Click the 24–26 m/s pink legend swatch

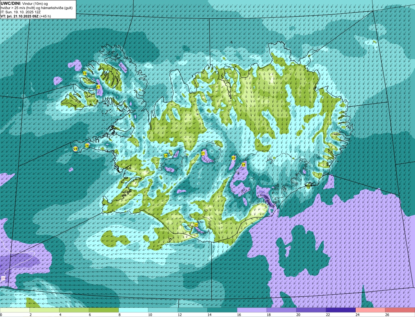pyautogui.click(x=371, y=310)
